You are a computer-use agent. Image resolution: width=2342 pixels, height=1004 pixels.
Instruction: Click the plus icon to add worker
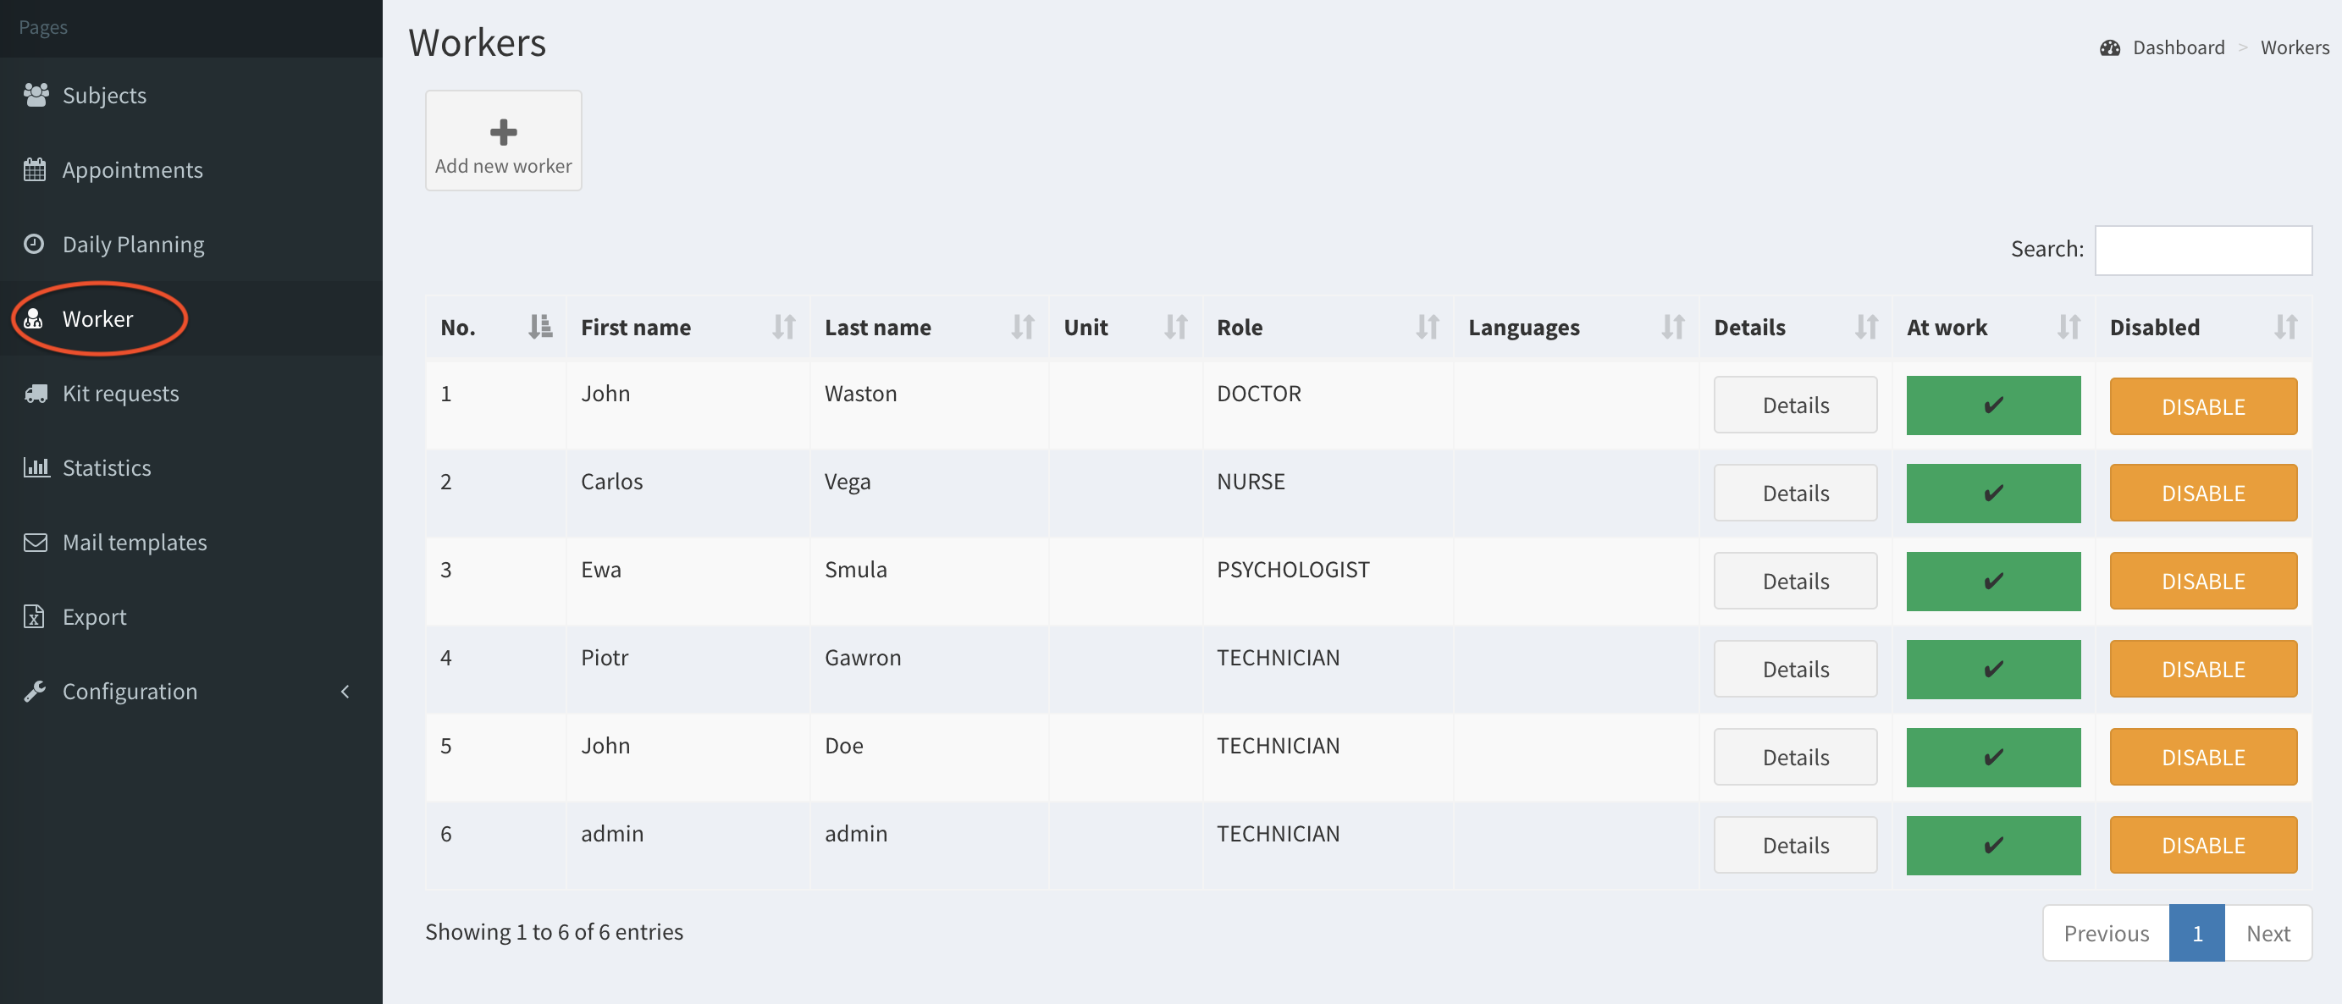pyautogui.click(x=503, y=133)
